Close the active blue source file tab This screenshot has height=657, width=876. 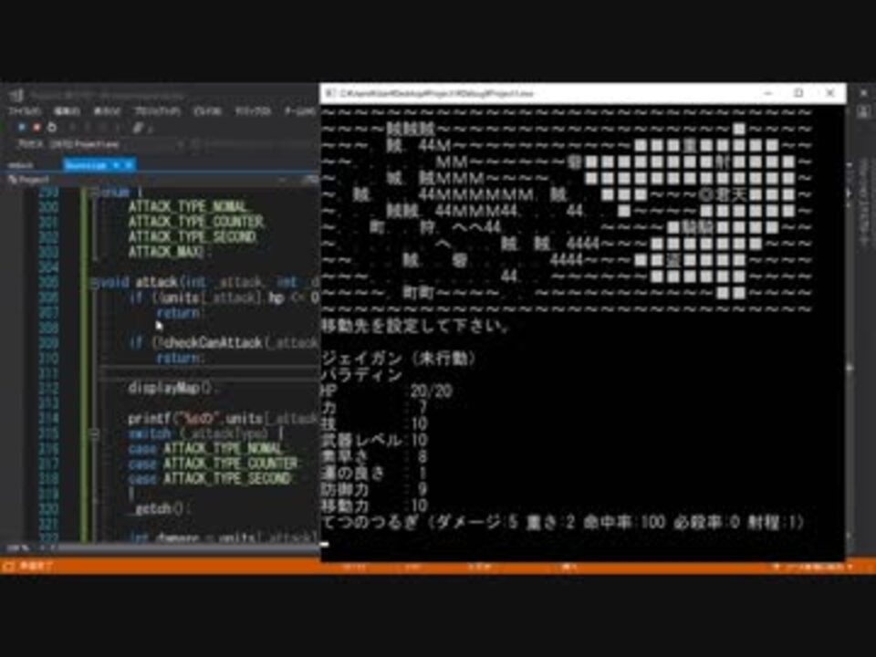129,165
